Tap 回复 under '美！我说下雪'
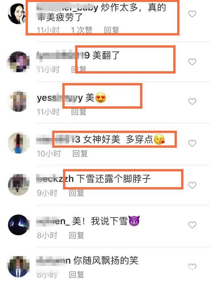This screenshot has height=284, width=210. tap(76, 235)
